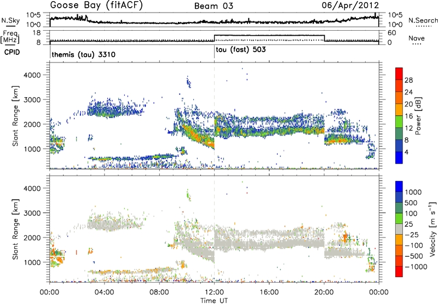Pick the gray velocity swatch between 25 and -25
The width and height of the screenshot is (438, 304).
click(399, 229)
